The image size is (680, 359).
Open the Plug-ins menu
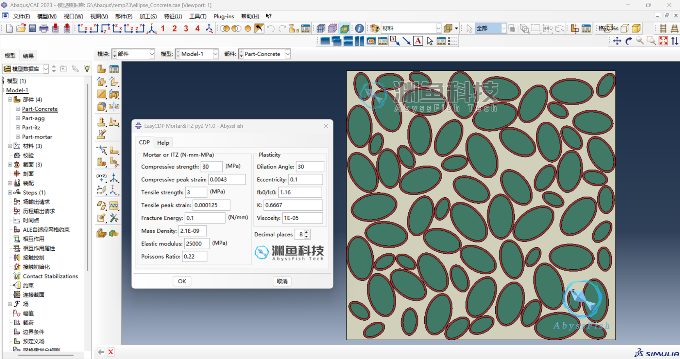[224, 16]
